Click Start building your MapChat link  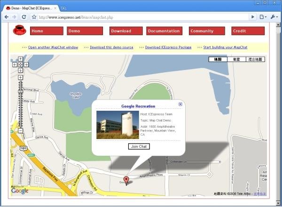[x=225, y=47]
